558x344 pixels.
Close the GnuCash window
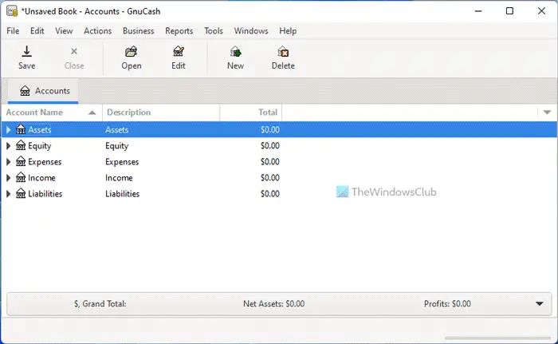(x=541, y=11)
